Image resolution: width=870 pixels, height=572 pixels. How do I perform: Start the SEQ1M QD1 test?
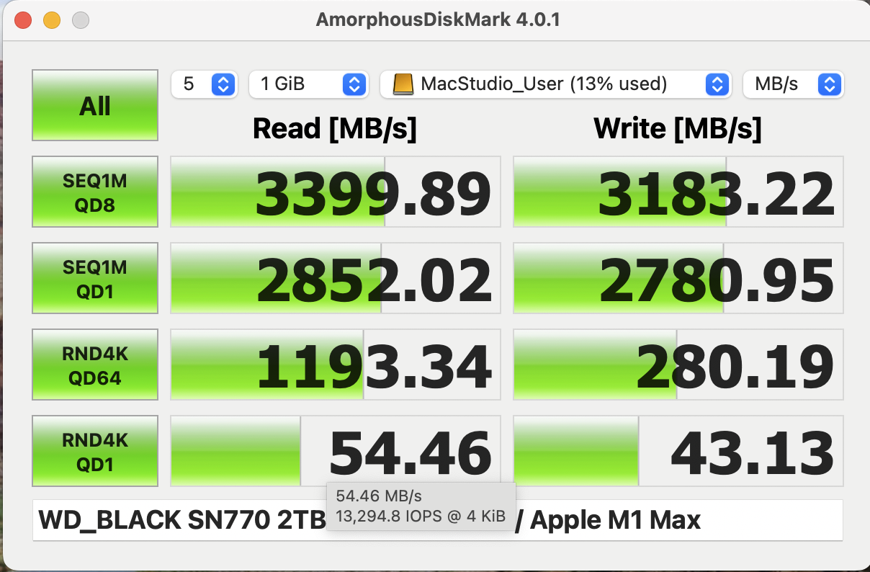pyautogui.click(x=95, y=278)
